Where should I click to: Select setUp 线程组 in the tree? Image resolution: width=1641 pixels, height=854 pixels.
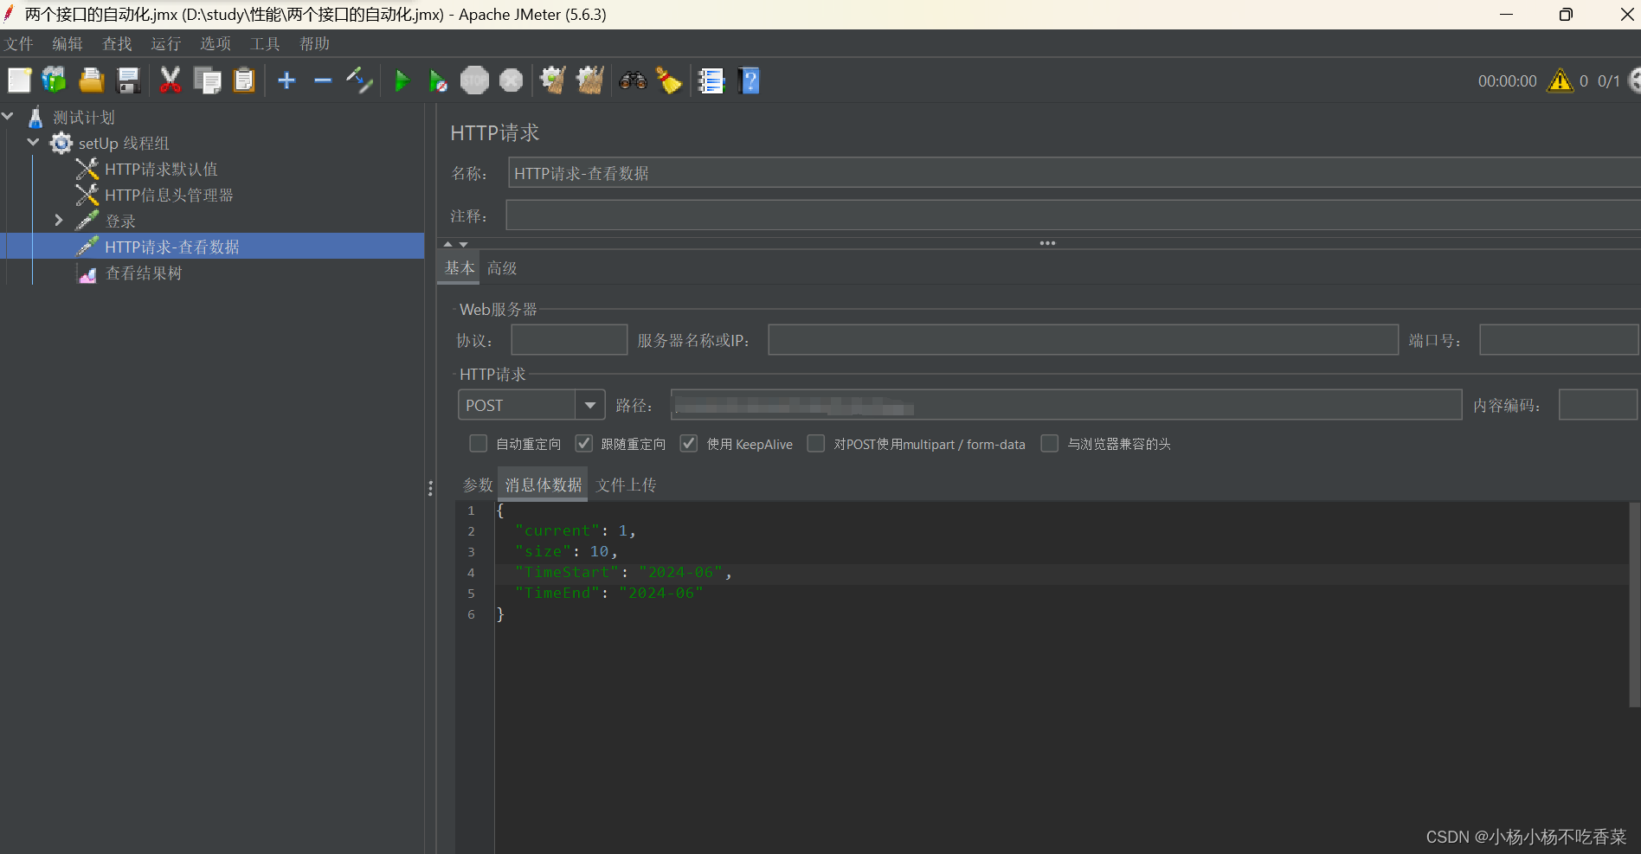(124, 144)
